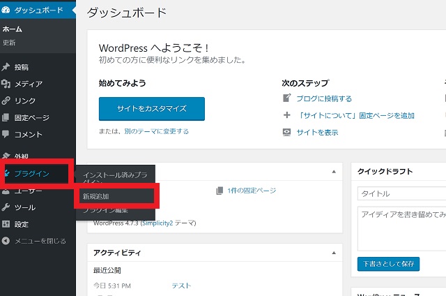Click the chain link icon for リンク

pos(6,101)
